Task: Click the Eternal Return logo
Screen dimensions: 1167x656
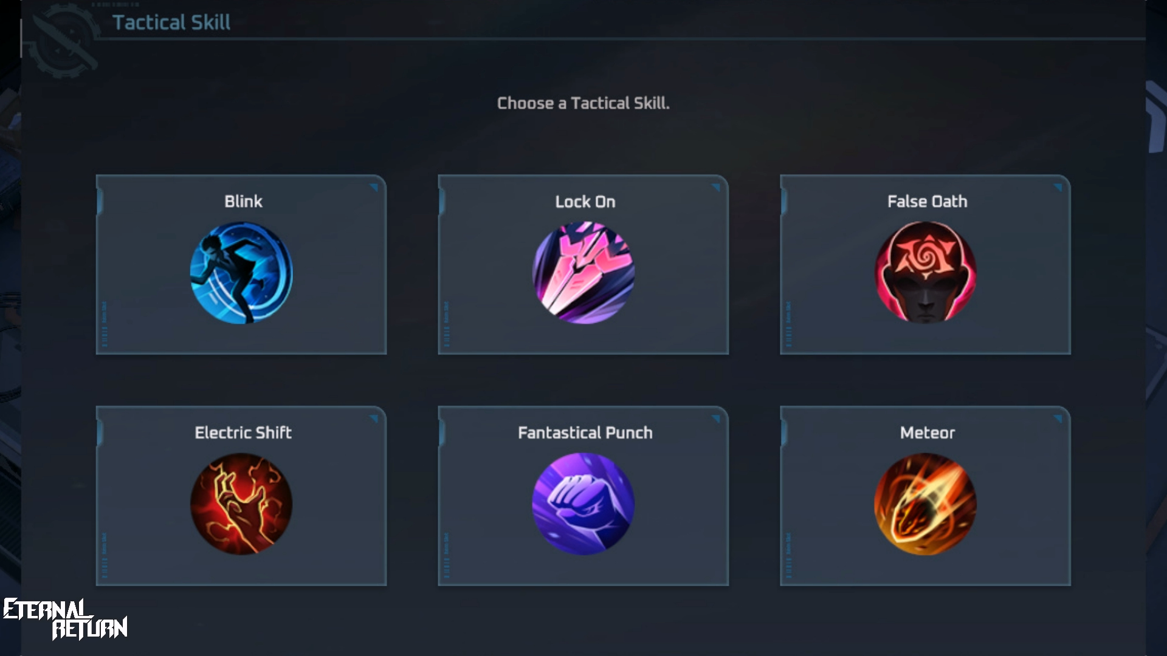Action: click(x=65, y=619)
